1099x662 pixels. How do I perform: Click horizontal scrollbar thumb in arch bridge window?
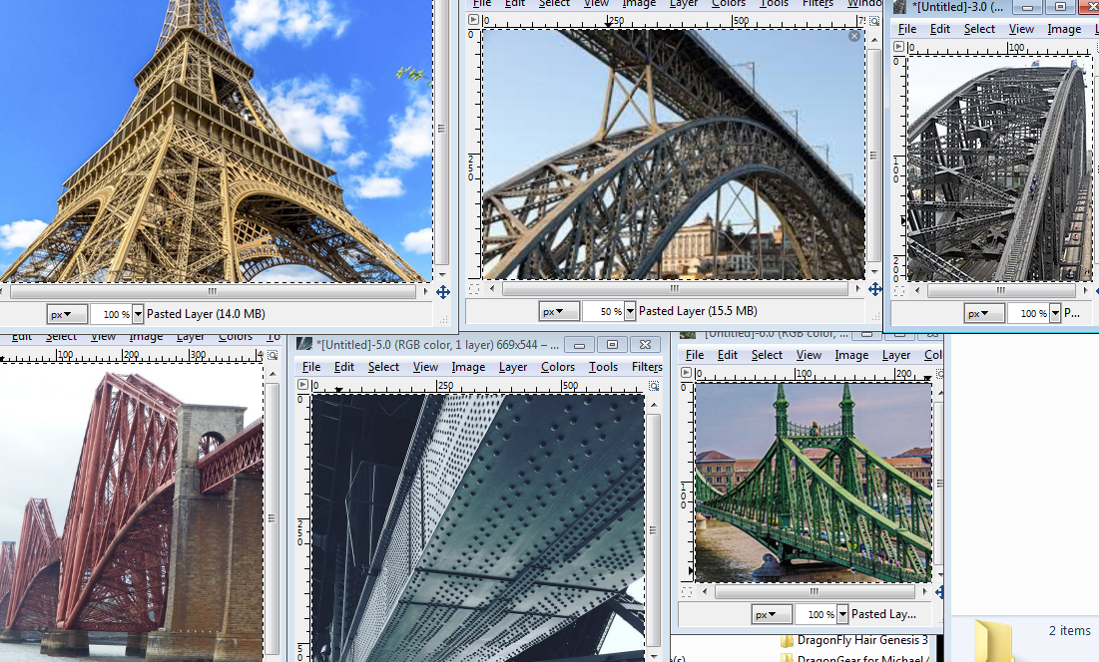point(675,288)
